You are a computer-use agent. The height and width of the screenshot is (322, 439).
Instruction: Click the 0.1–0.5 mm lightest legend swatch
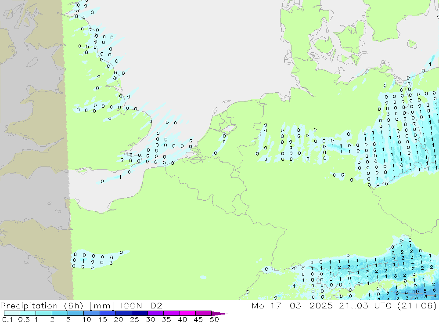pos(12,313)
